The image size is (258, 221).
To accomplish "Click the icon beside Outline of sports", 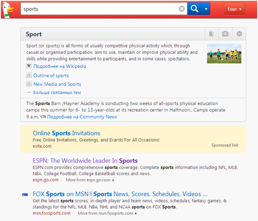I will (x=29, y=75).
